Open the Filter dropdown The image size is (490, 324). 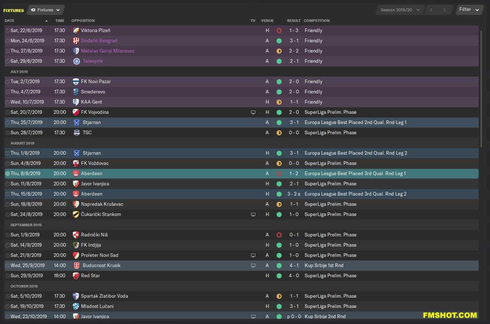pos(470,9)
